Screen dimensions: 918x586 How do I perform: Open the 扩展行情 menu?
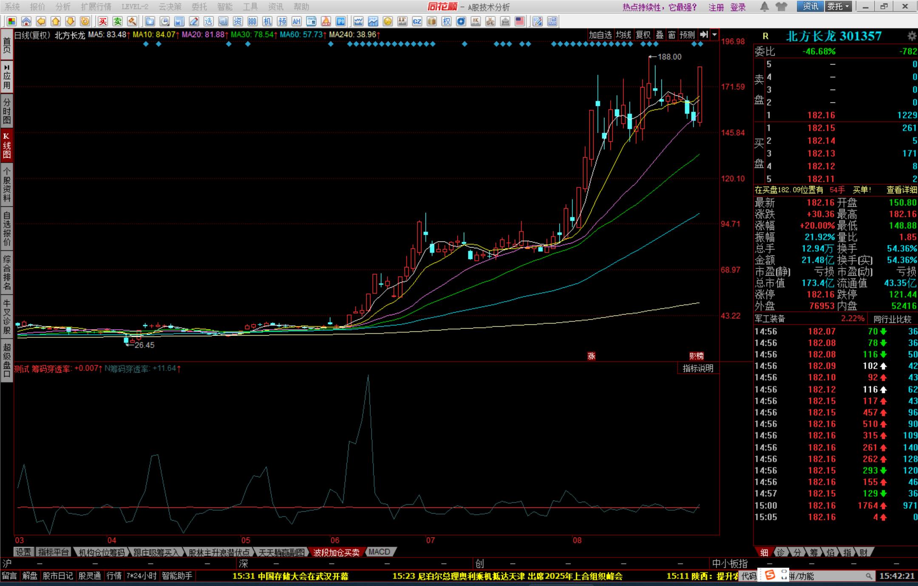coord(96,6)
